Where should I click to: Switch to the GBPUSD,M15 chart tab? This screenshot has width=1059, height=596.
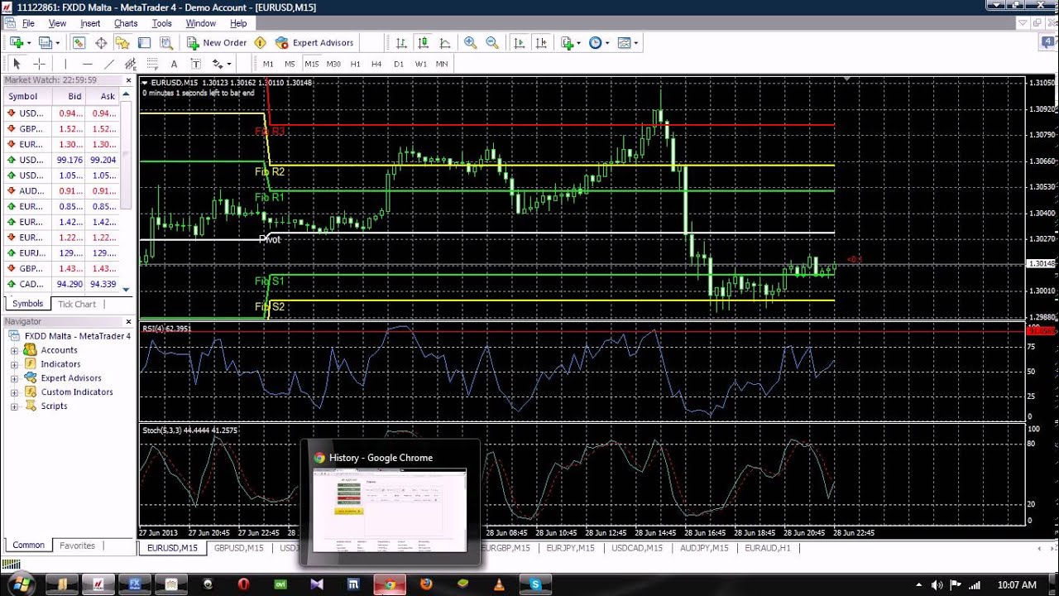coord(238,548)
